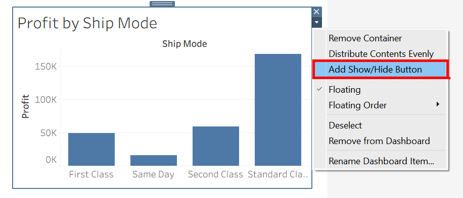The height and width of the screenshot is (198, 463).
Task: Click the Profit axis label
Action: click(x=26, y=106)
